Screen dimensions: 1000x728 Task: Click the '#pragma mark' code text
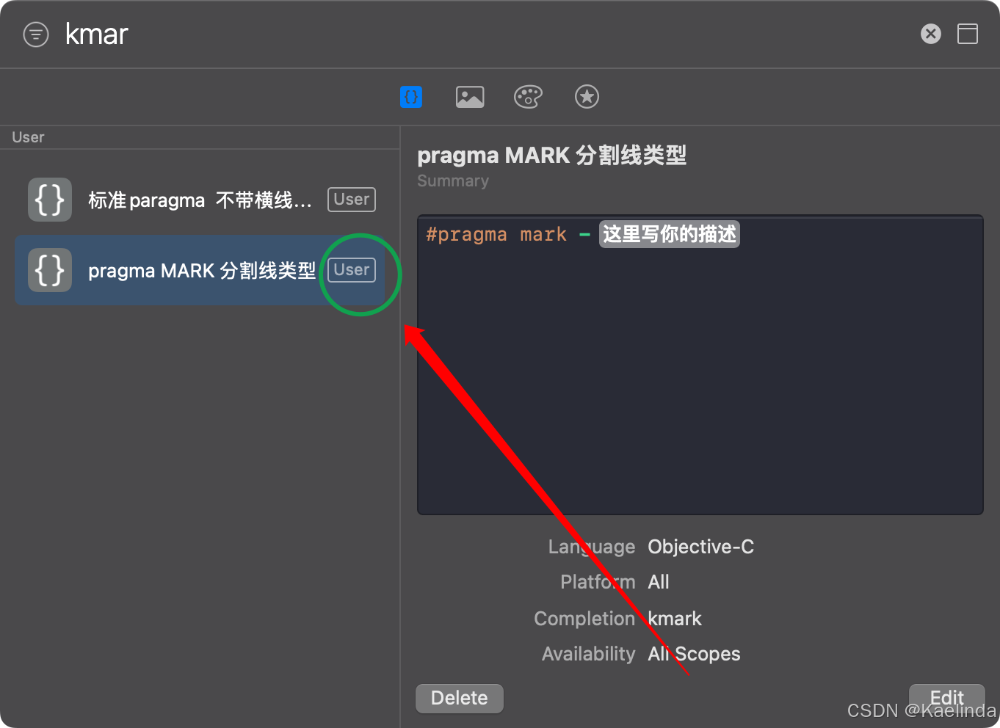pyautogui.click(x=496, y=235)
